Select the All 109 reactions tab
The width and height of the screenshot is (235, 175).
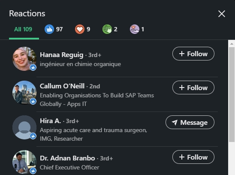point(23,30)
